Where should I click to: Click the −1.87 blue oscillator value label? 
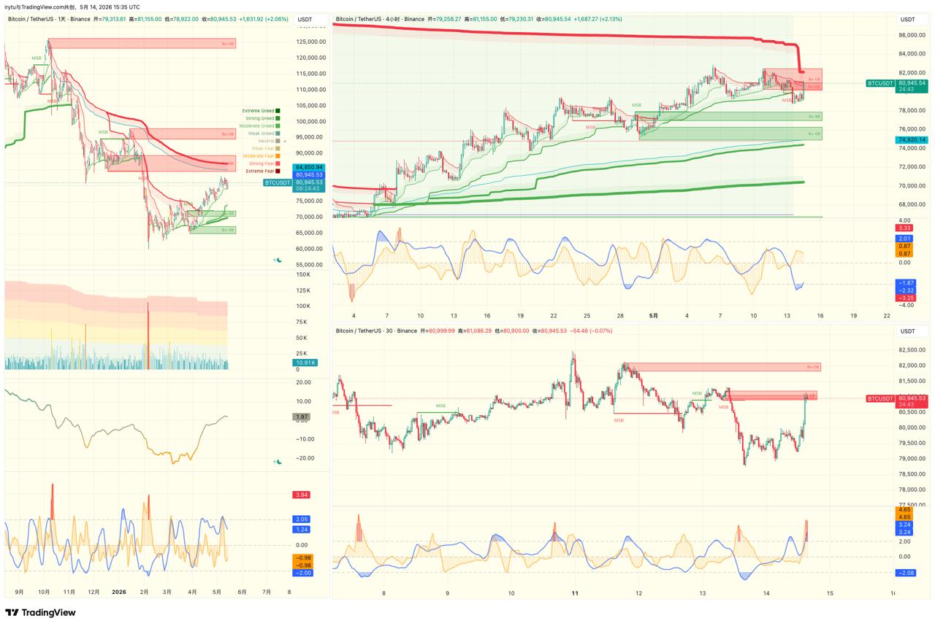[904, 282]
